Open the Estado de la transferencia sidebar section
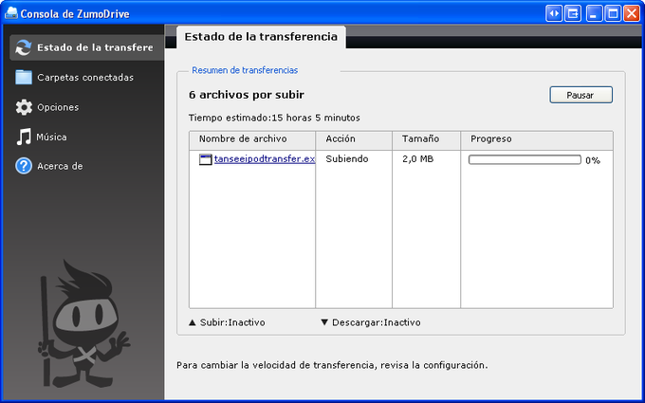Screen dimensions: 645x403 click(87, 47)
